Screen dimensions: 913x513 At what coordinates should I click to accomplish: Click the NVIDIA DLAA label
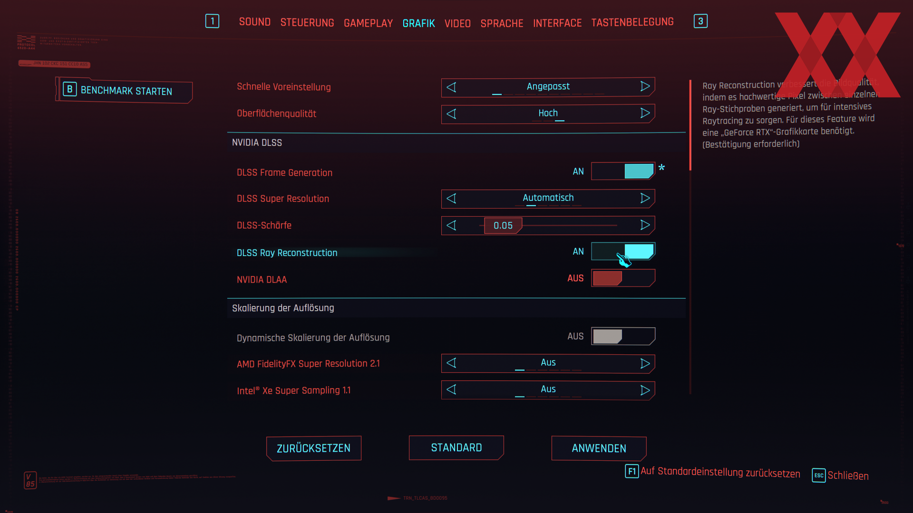tap(262, 279)
